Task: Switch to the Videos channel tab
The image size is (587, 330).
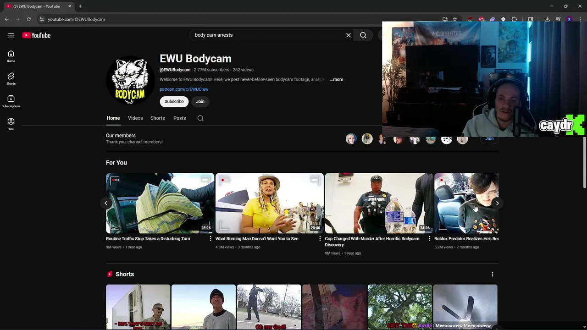Action: click(135, 118)
